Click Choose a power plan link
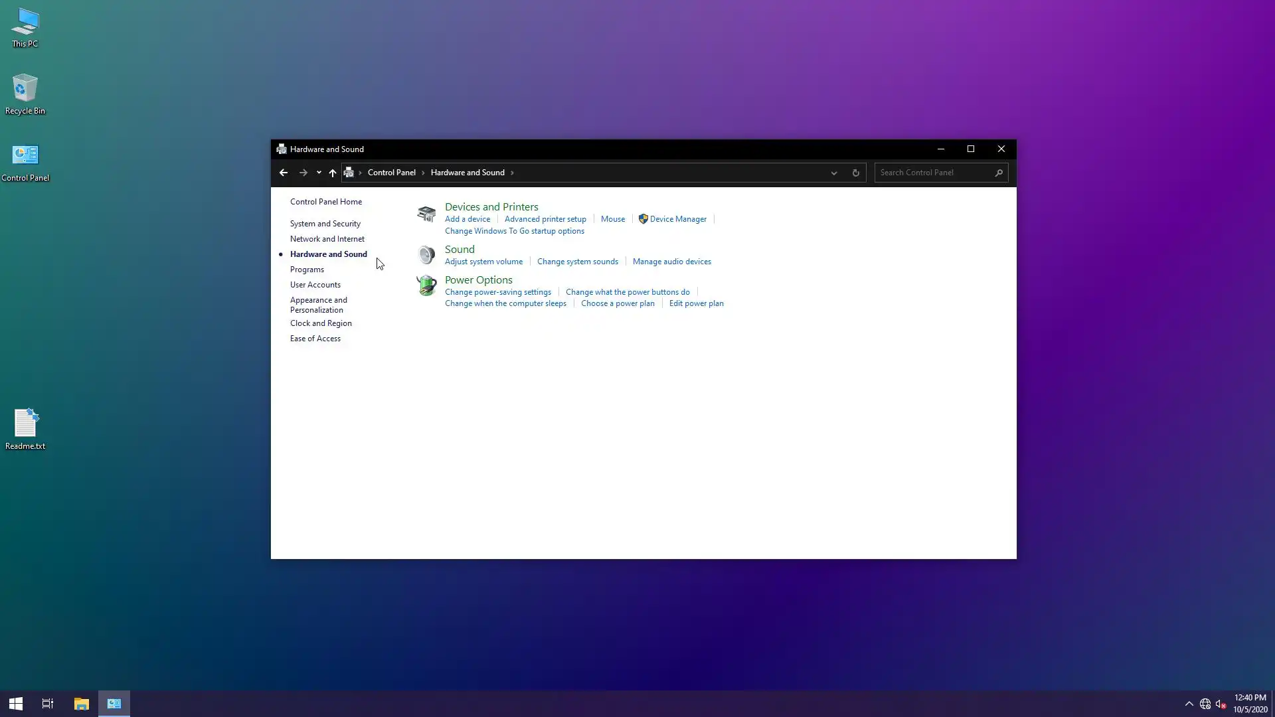This screenshot has height=717, width=1275. click(x=617, y=303)
